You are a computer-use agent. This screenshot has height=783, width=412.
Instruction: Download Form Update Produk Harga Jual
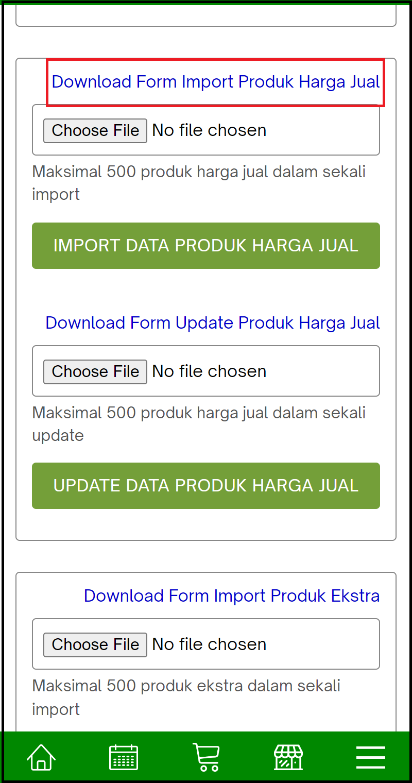(x=212, y=322)
